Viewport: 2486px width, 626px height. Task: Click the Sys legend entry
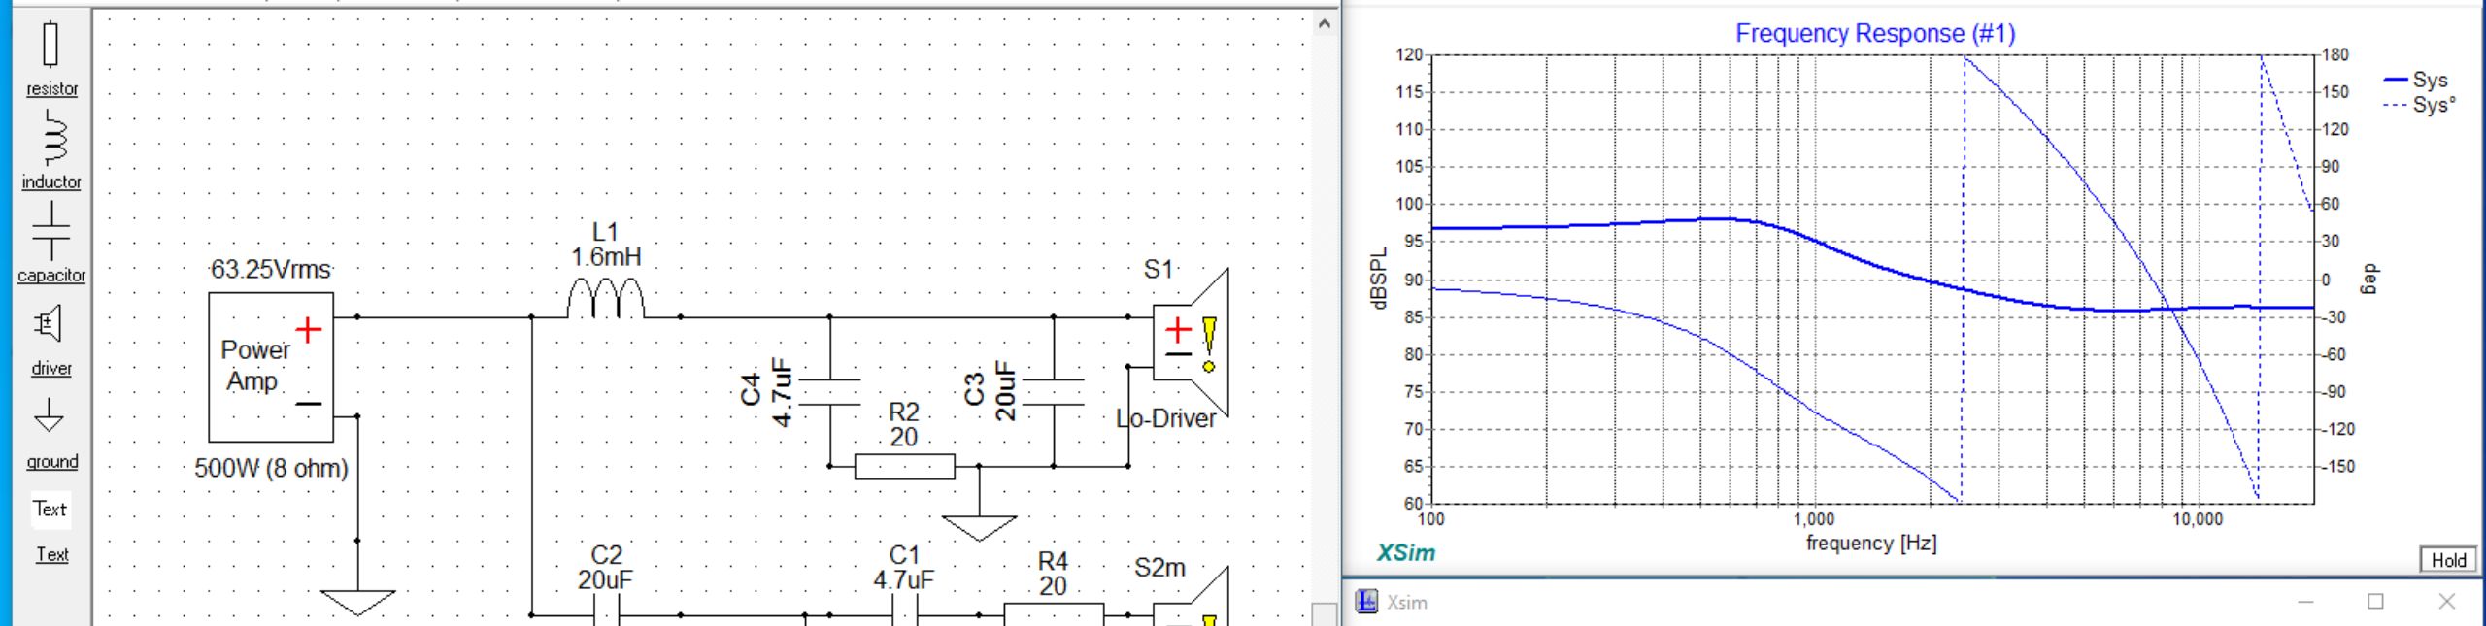coord(2430,80)
